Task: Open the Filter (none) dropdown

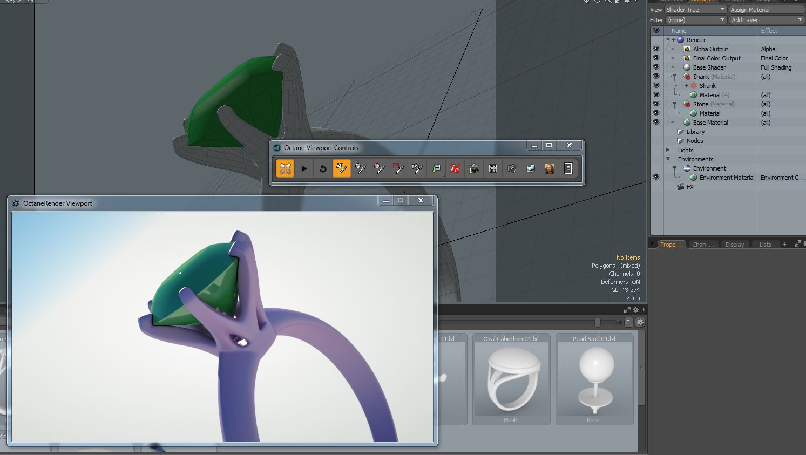Action: tap(695, 20)
